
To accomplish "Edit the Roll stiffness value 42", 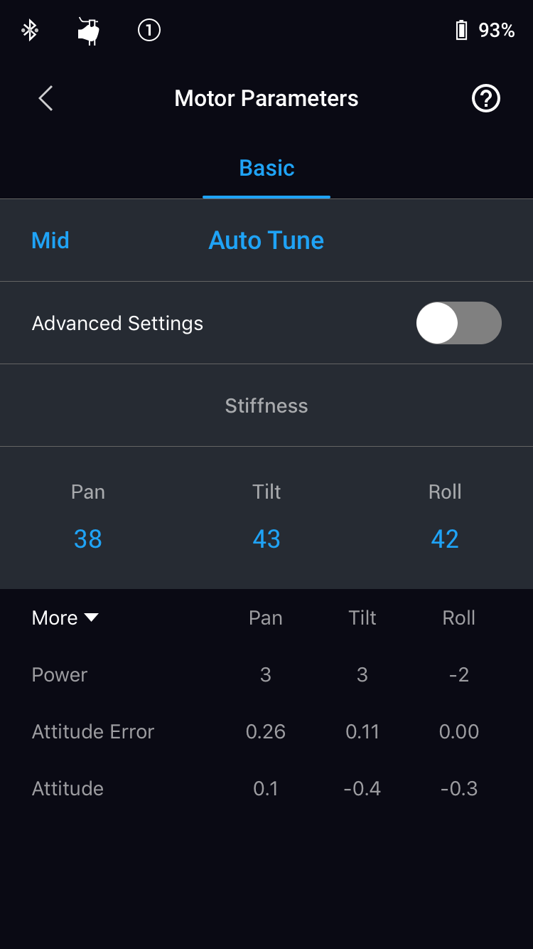I will 445,539.
